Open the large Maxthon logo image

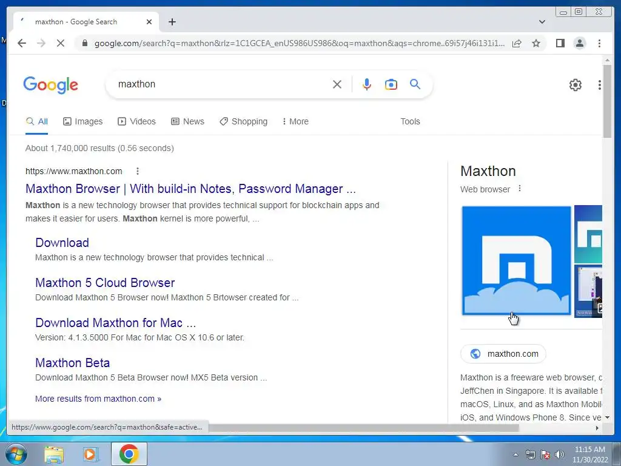click(517, 260)
